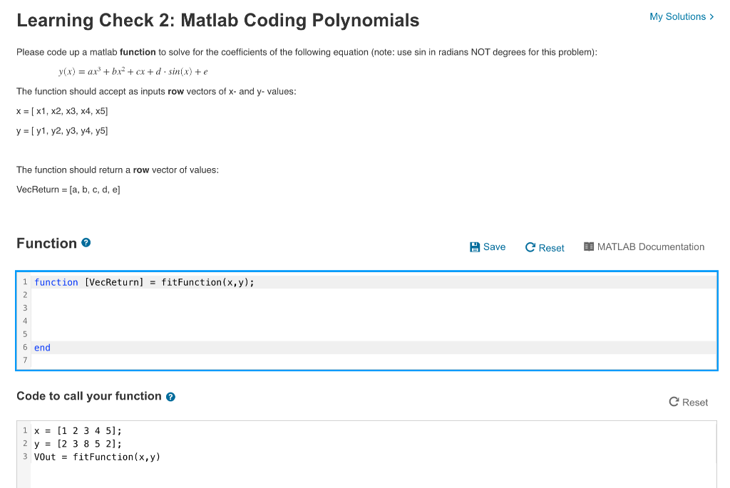The height and width of the screenshot is (488, 730).
Task: Click the Save floppy disk icon
Action: click(475, 246)
